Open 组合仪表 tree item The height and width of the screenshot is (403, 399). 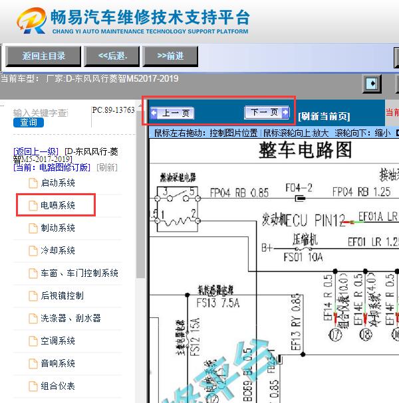coord(58,386)
